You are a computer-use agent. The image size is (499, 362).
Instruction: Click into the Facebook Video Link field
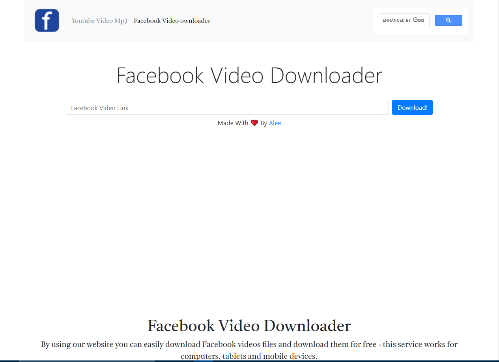(227, 107)
